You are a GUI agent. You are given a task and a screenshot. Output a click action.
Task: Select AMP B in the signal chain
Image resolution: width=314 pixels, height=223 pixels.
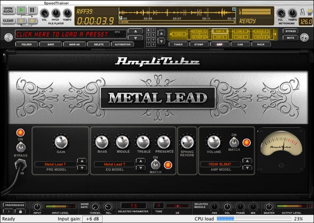220,37
